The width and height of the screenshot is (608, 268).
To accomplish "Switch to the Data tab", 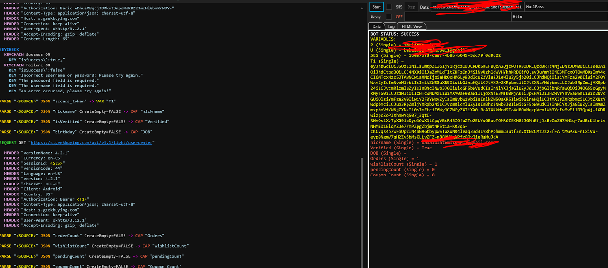I will [376, 27].
